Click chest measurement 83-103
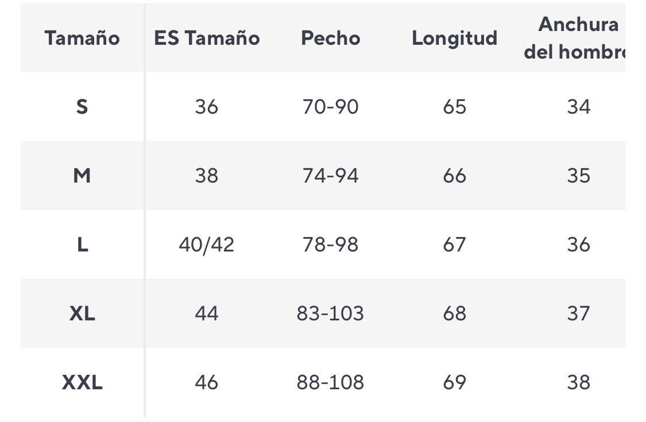646x422 pixels. 331,313
